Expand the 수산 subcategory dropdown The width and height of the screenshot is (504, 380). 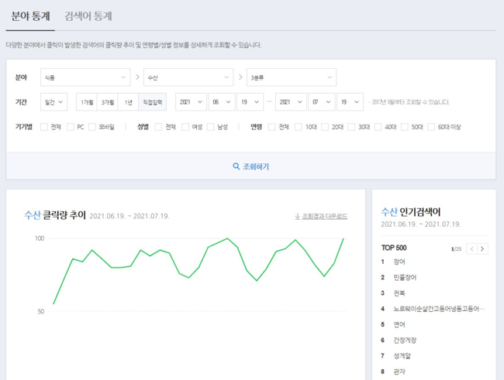coord(188,77)
